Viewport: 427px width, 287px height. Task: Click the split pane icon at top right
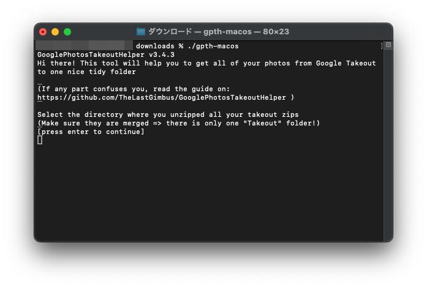pyautogui.click(x=388, y=45)
